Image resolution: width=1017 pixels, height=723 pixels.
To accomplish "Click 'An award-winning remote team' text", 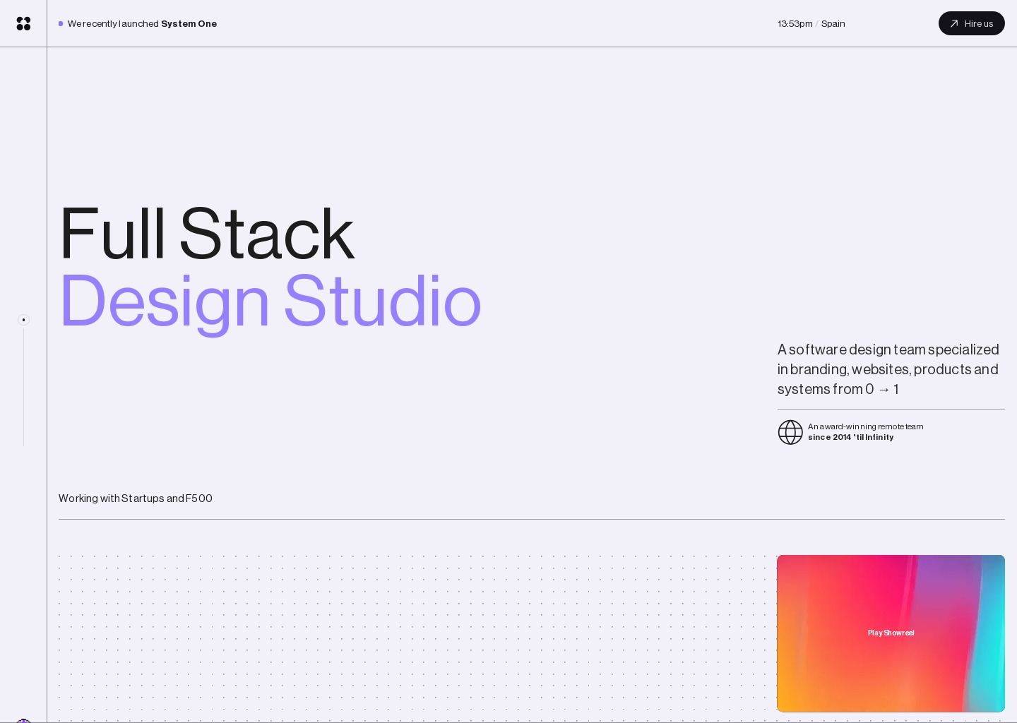I will 866,426.
